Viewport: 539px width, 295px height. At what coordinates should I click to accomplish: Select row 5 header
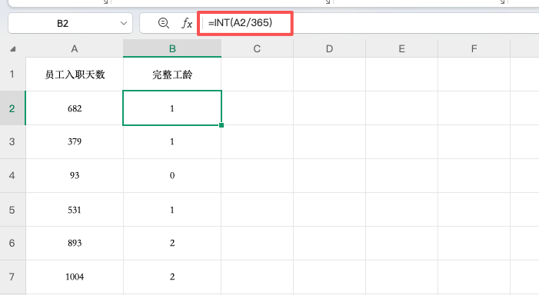[x=12, y=210]
